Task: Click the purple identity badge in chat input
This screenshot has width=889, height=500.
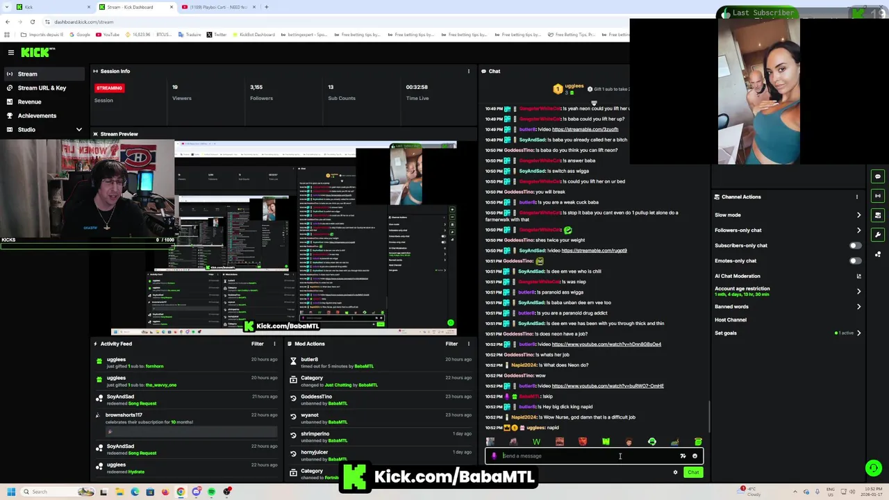Action: (495, 456)
